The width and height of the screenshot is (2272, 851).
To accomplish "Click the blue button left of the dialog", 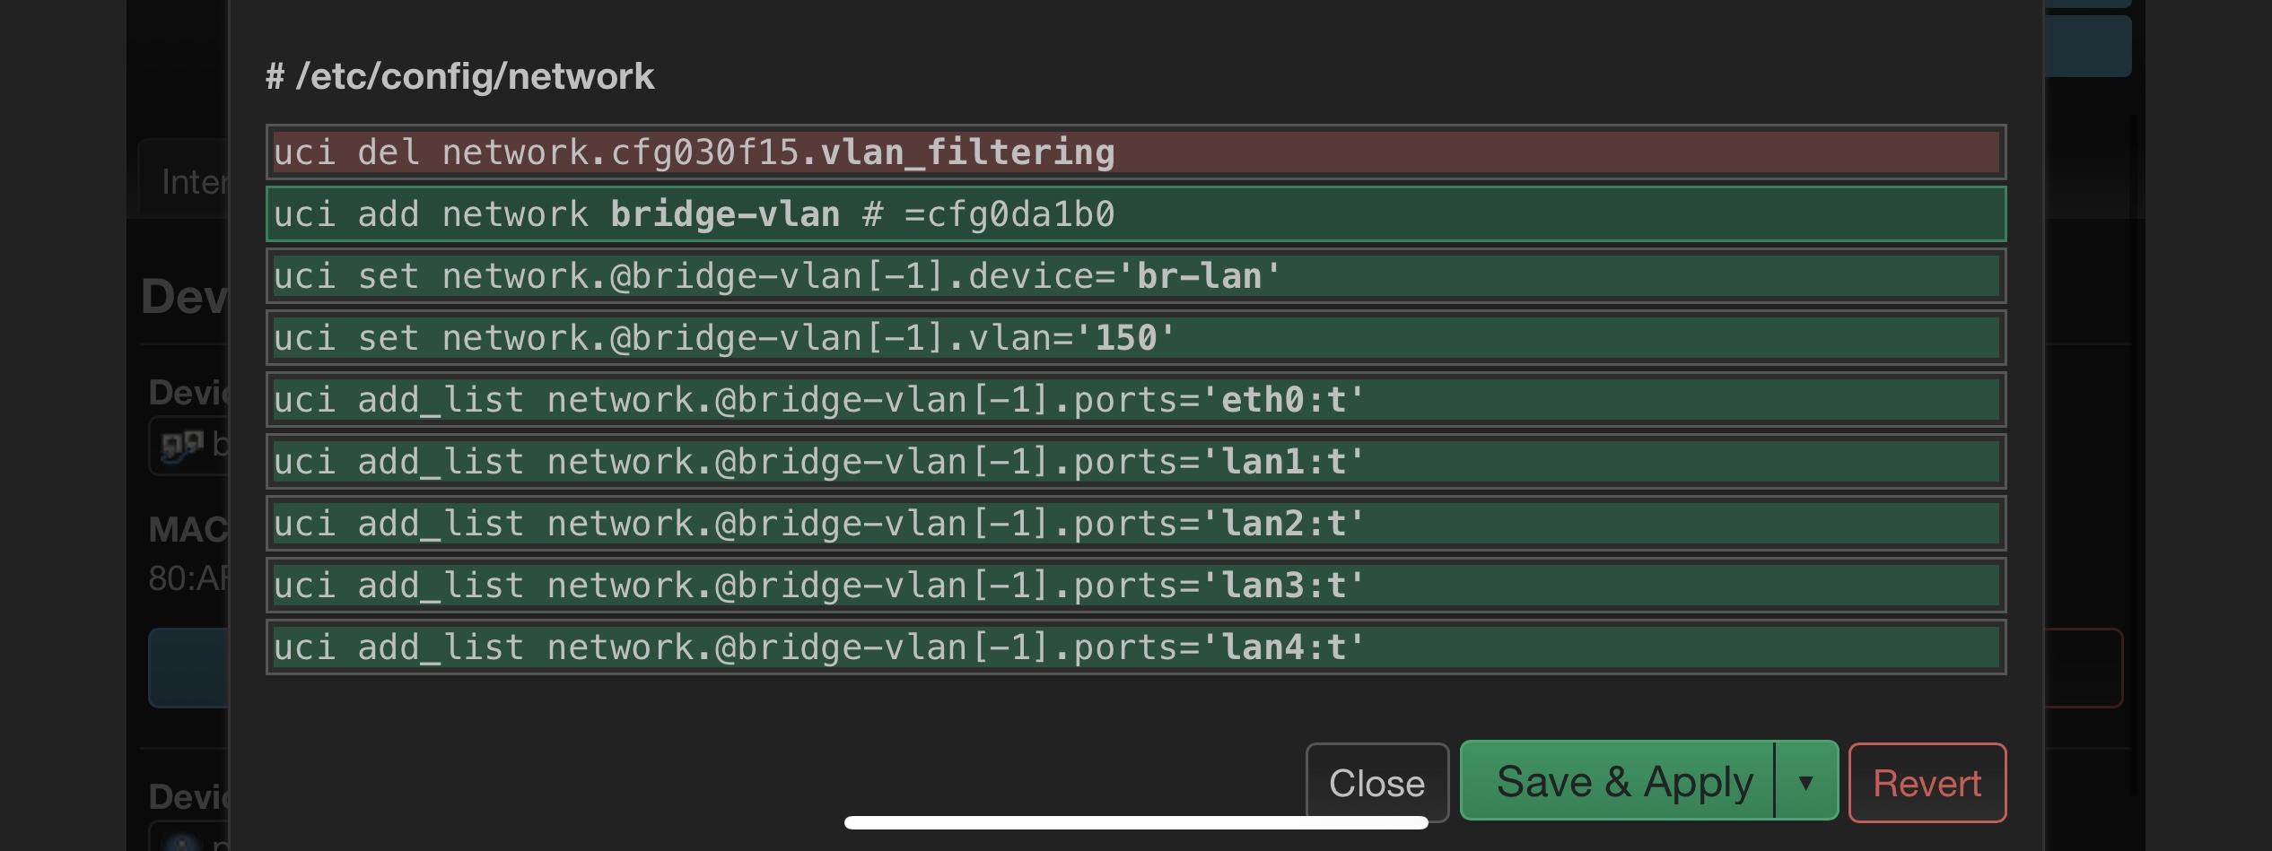I will coord(188,668).
